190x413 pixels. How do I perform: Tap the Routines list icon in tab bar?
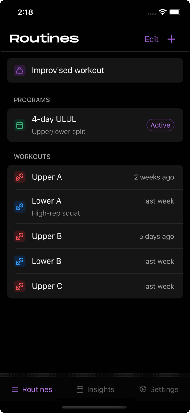[15, 389]
